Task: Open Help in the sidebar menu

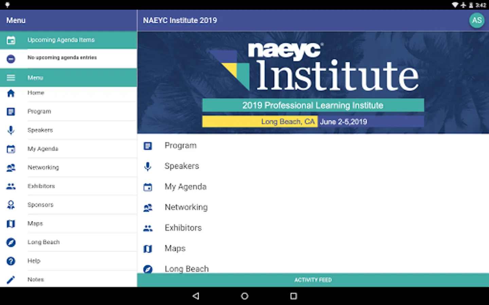Action: [68, 261]
